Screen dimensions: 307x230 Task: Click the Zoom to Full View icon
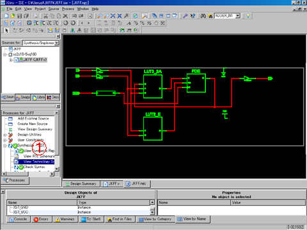click(113, 16)
